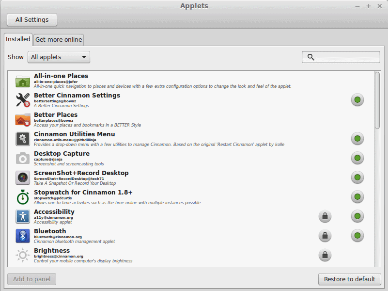Viewport: 388px width, 291px height.
Task: Click the 'brightness@cinnamon.org' identifier
Action: (59, 257)
